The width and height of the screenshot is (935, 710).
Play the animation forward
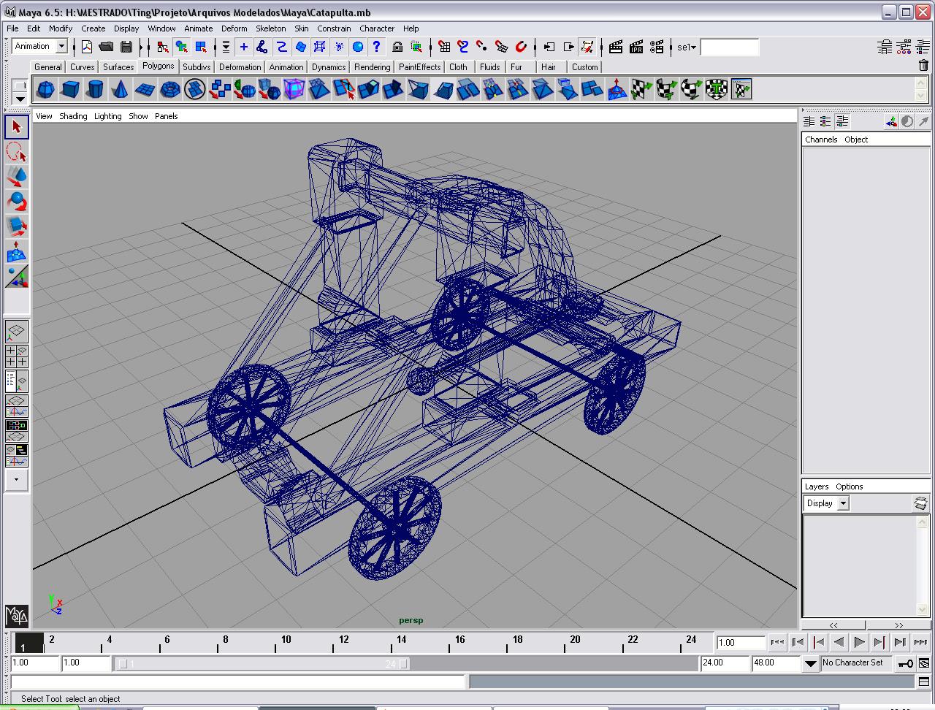tap(859, 642)
